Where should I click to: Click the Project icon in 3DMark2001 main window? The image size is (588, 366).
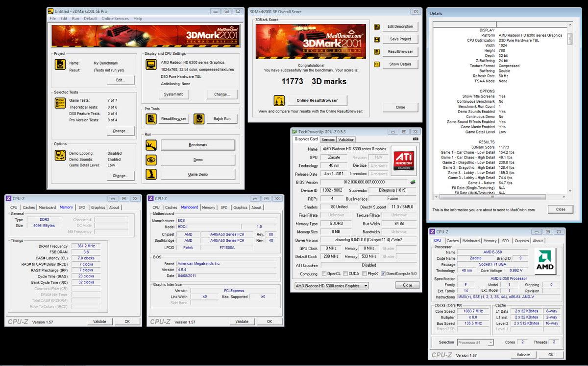[60, 64]
